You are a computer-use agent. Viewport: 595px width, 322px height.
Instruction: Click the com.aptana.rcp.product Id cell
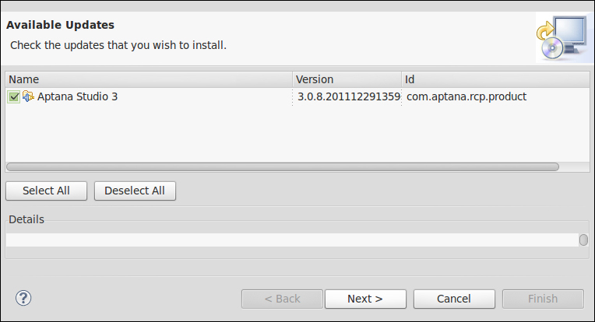(466, 96)
